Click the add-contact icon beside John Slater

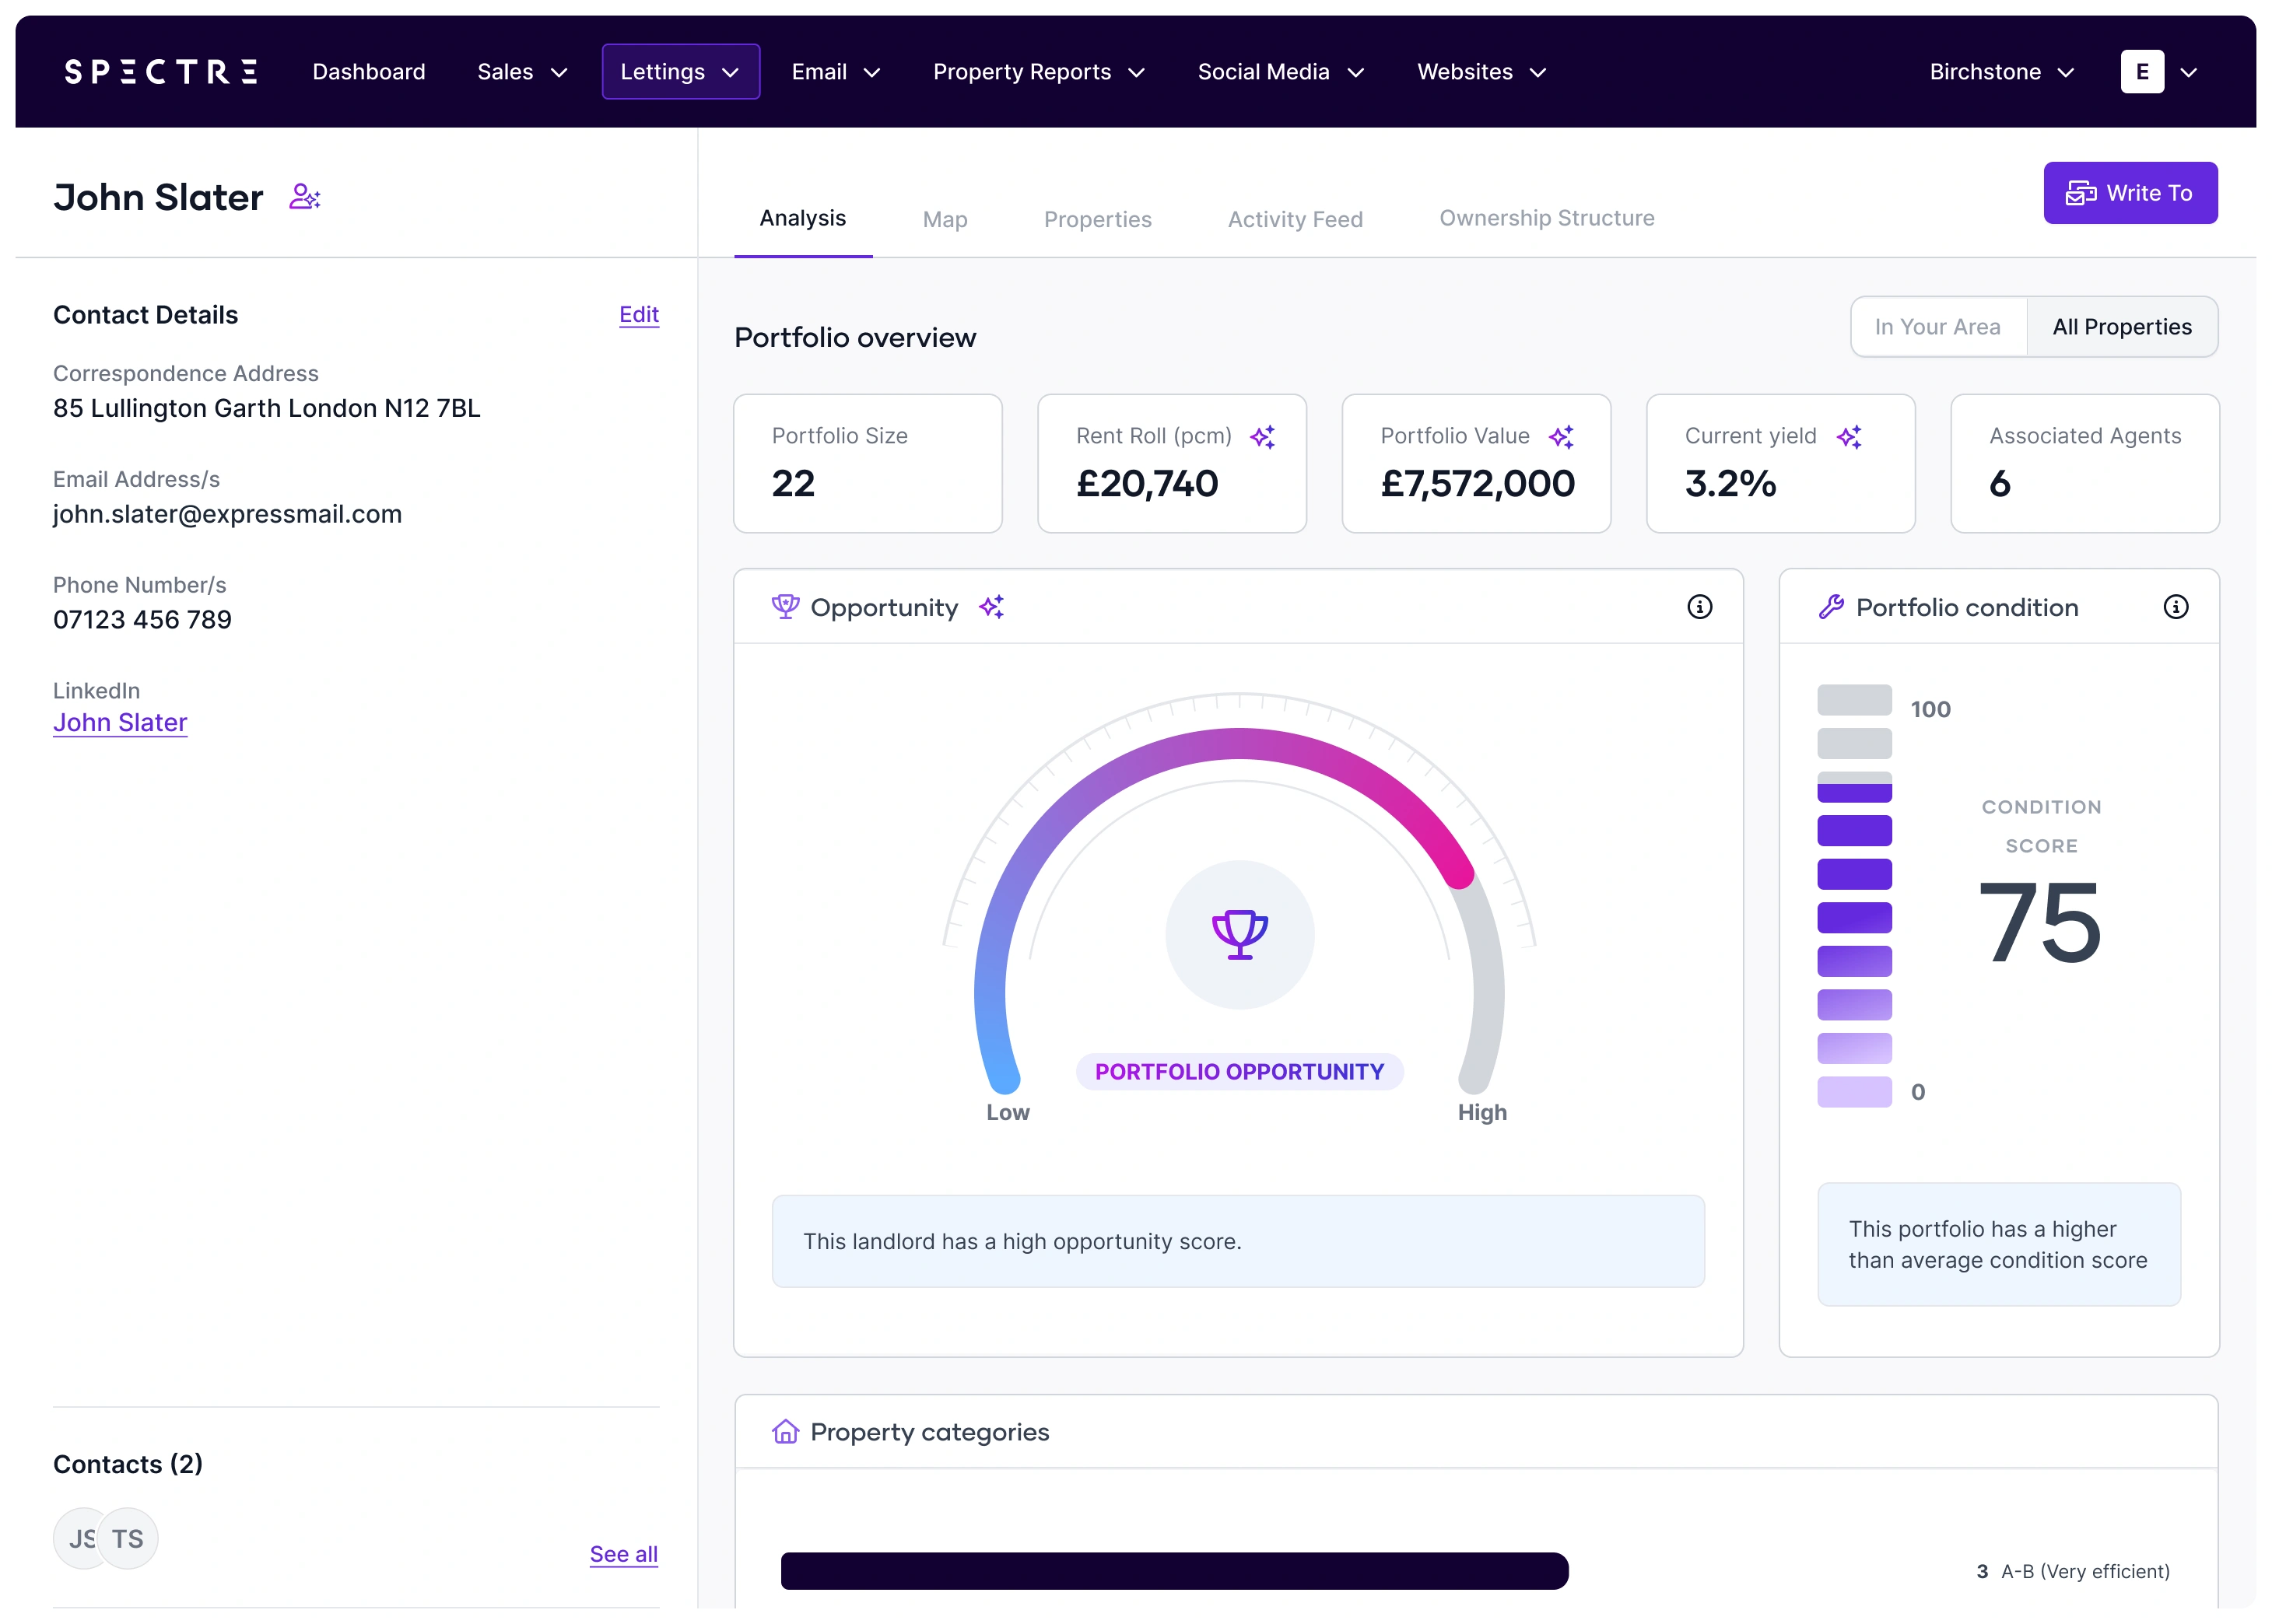tap(304, 197)
